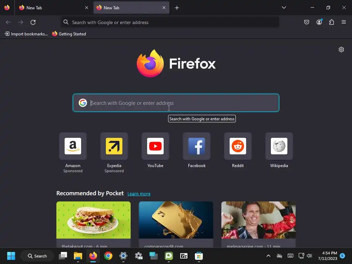352x264 pixels.
Task: Click the touch keyboard tray icon
Action: click(290, 256)
